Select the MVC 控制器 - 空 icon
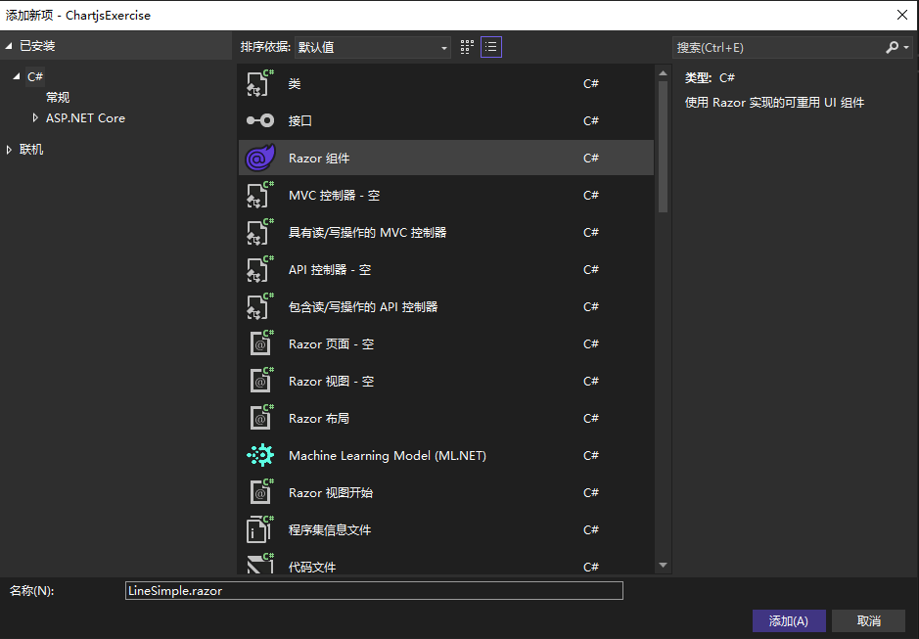Viewport: 919px width, 639px height. pyautogui.click(x=260, y=195)
